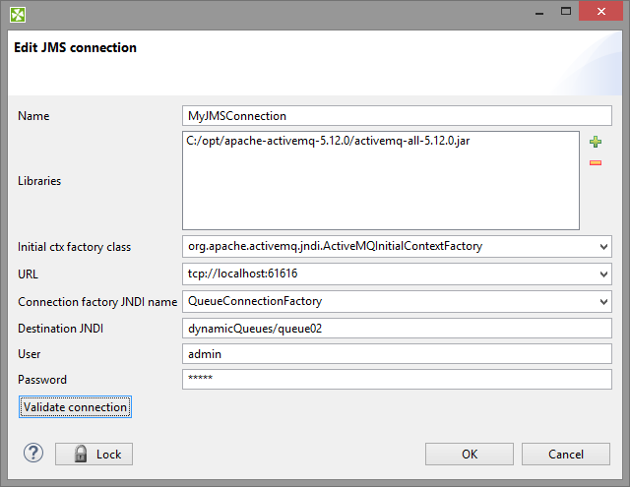Click the Destination JNDI text field
Screen dimensions: 630x487
(x=397, y=328)
